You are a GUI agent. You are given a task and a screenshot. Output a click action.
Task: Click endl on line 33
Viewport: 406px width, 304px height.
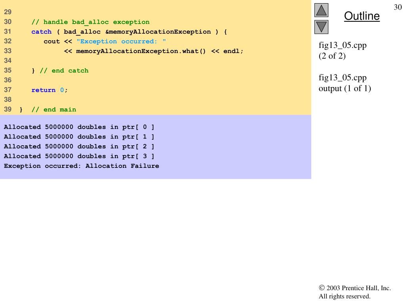click(x=231, y=51)
